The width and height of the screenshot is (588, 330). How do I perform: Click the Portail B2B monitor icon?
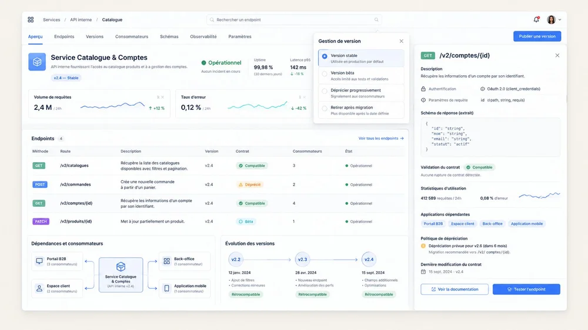click(x=39, y=261)
